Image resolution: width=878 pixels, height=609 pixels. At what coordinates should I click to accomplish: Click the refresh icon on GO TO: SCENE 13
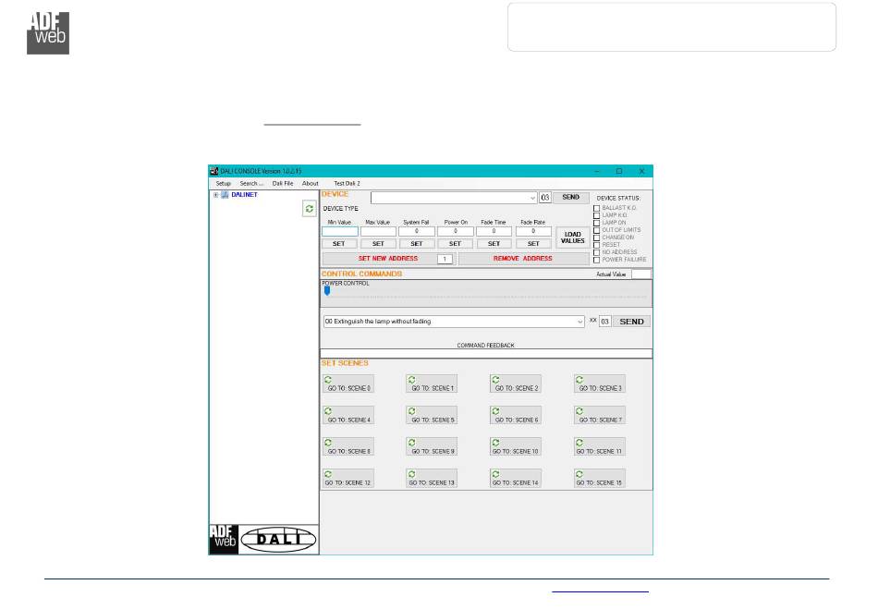coord(411,473)
